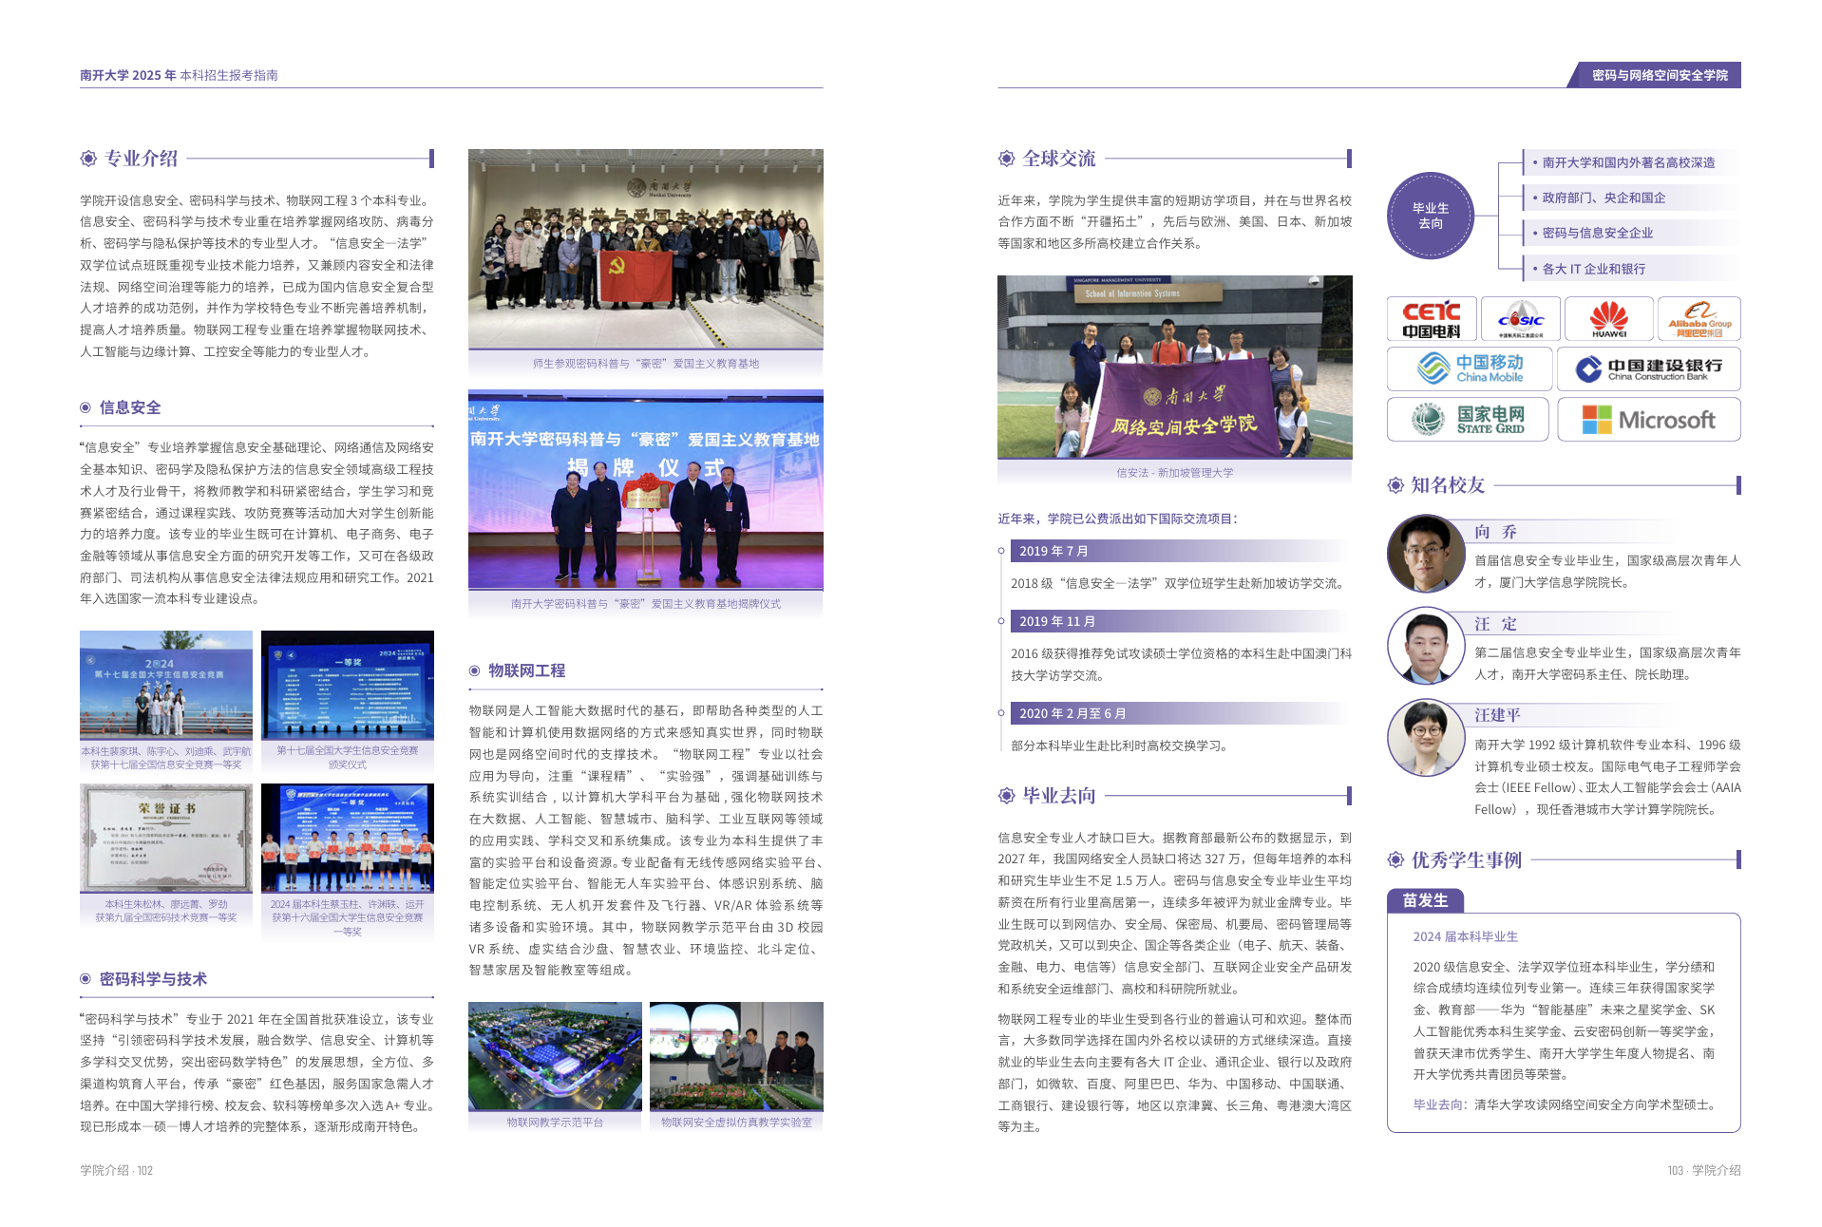Click the State Grid 国家电网 logo
The height and width of the screenshot is (1227, 1822).
(x=1468, y=419)
